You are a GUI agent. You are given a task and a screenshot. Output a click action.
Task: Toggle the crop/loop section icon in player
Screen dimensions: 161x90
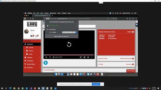pos(50,57)
